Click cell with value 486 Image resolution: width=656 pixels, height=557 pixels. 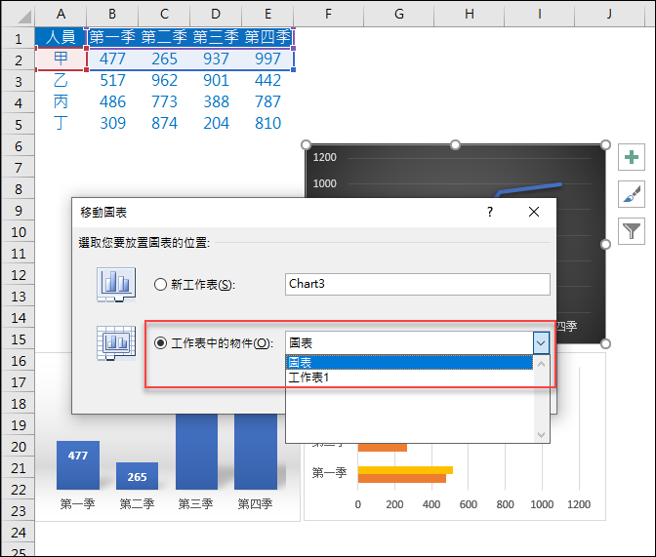[x=112, y=102]
